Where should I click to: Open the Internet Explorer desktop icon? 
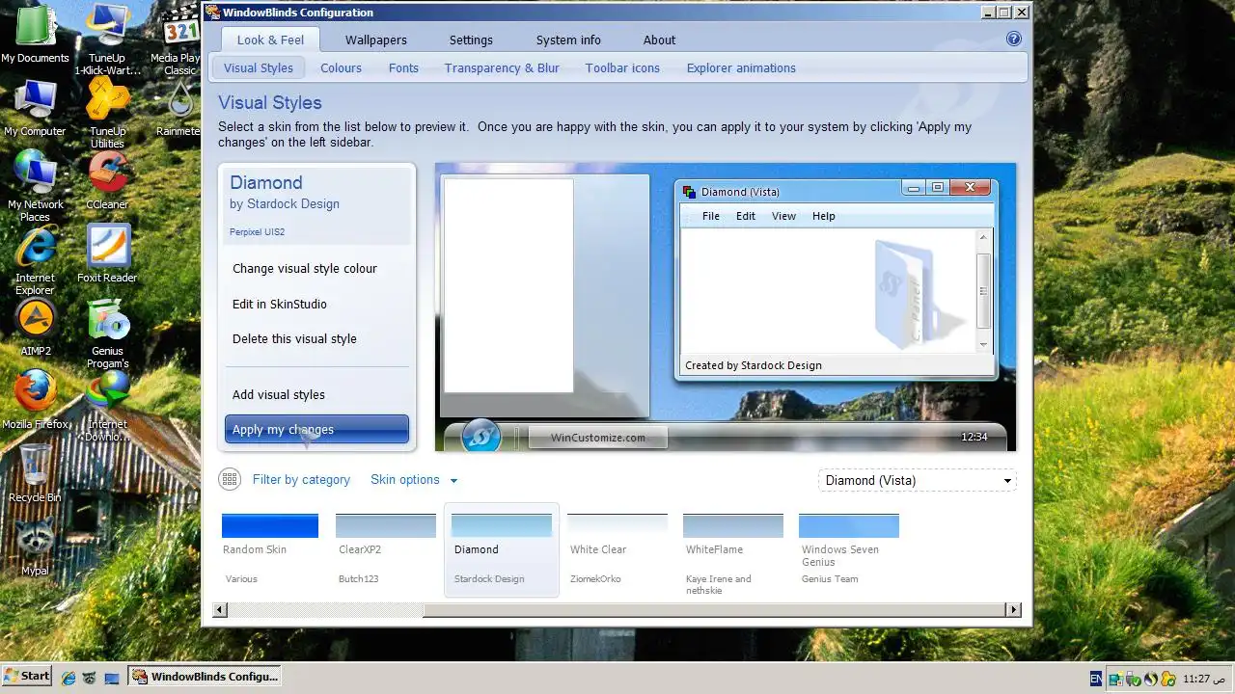coord(35,259)
